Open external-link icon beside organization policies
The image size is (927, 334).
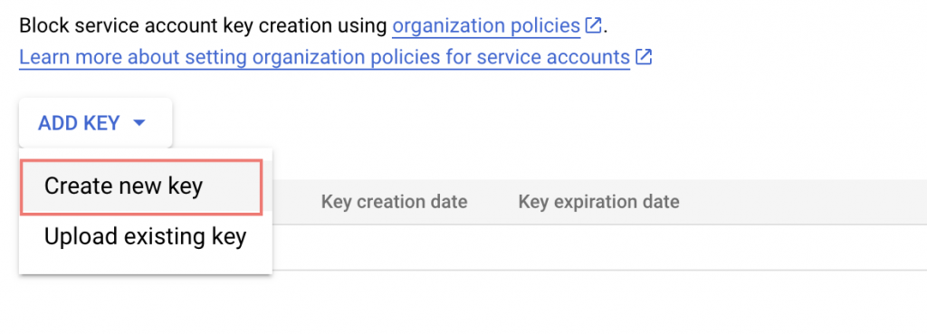593,26
